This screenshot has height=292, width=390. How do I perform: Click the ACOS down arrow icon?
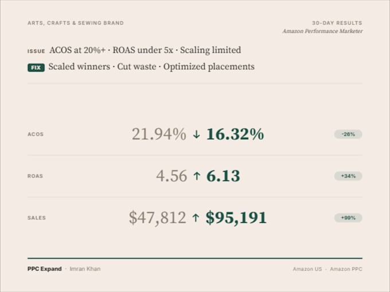tap(197, 135)
